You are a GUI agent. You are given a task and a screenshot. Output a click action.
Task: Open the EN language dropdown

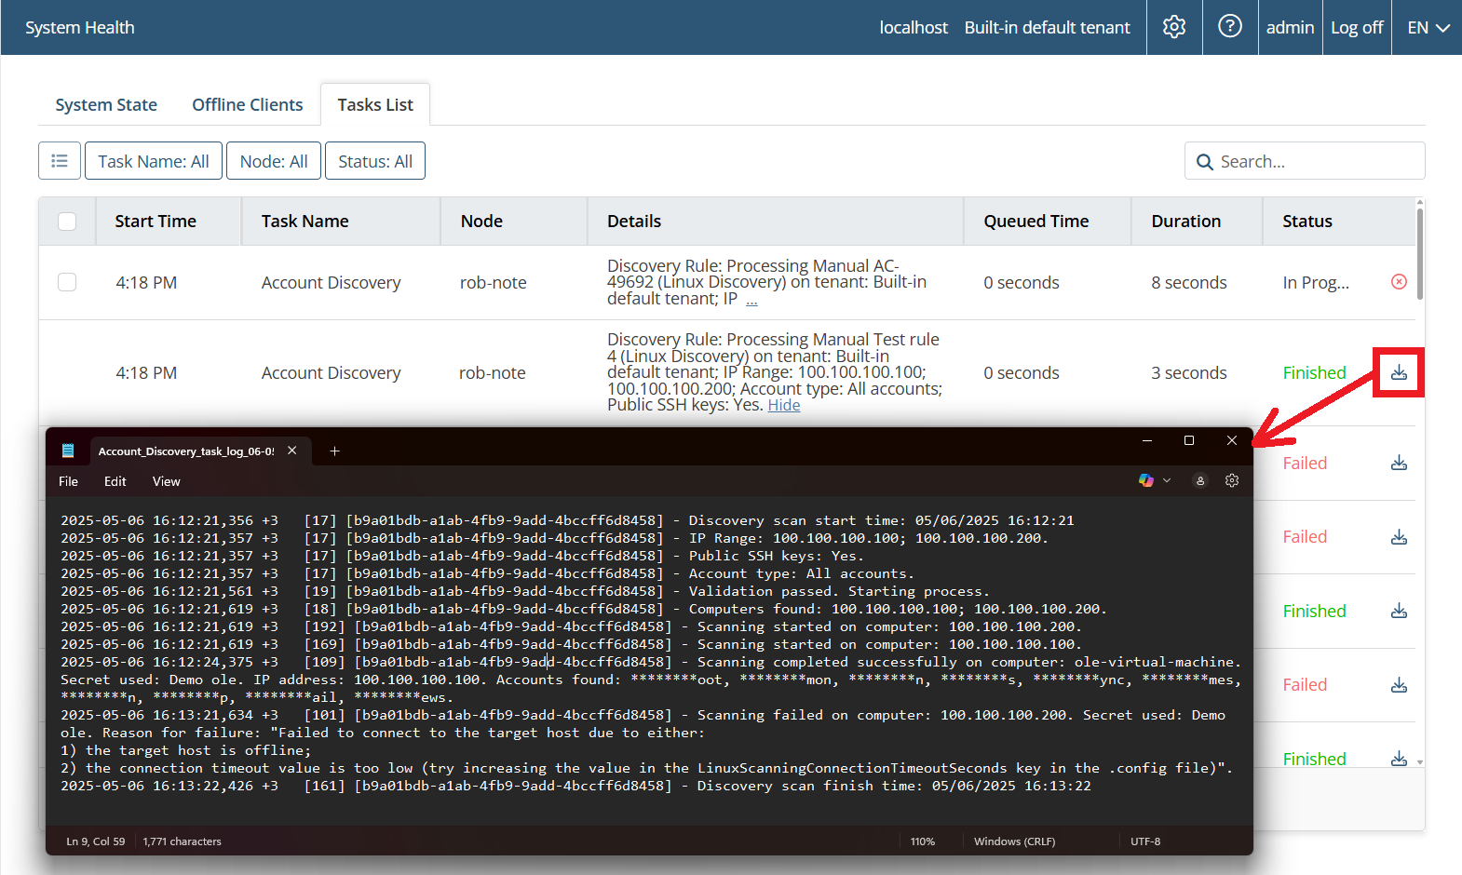coord(1428,28)
